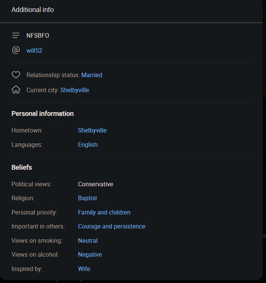Screen dimensions: 266x283
Task: Click the NFSBFO status text
Action: (x=38, y=35)
